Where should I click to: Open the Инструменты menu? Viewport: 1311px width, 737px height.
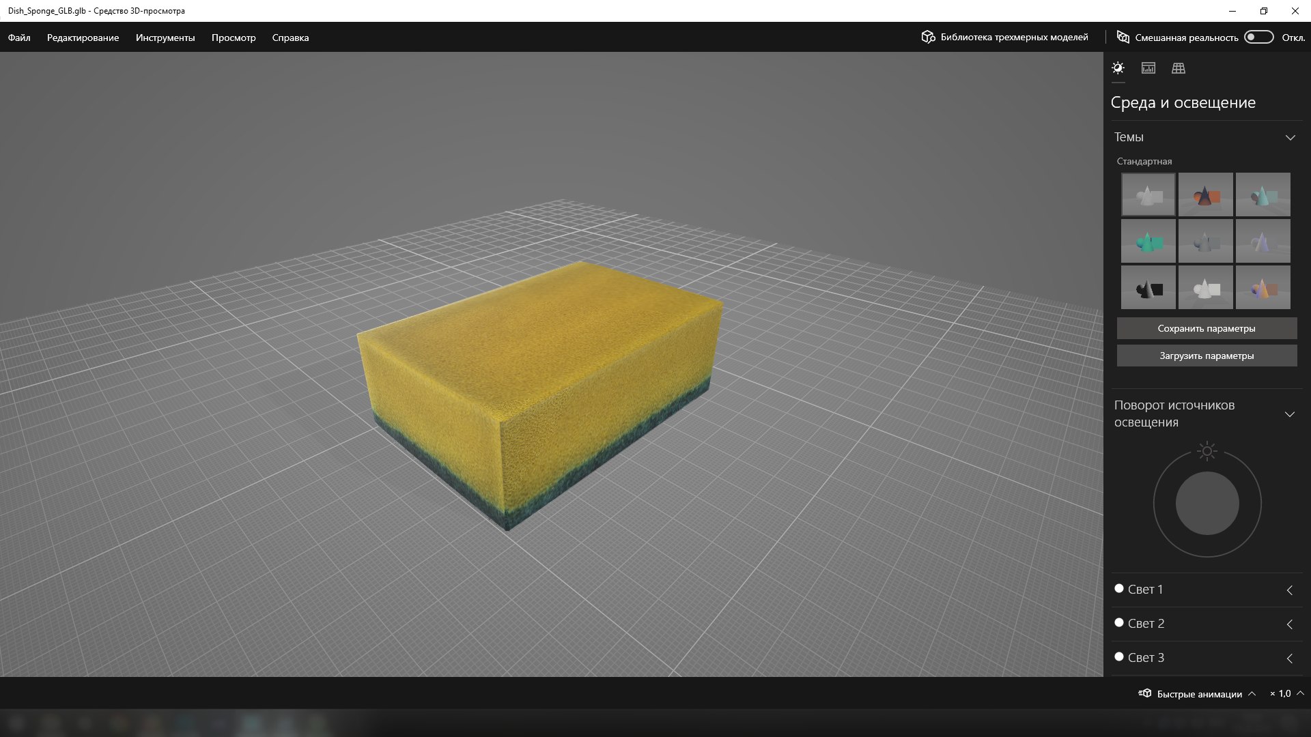[x=165, y=38]
